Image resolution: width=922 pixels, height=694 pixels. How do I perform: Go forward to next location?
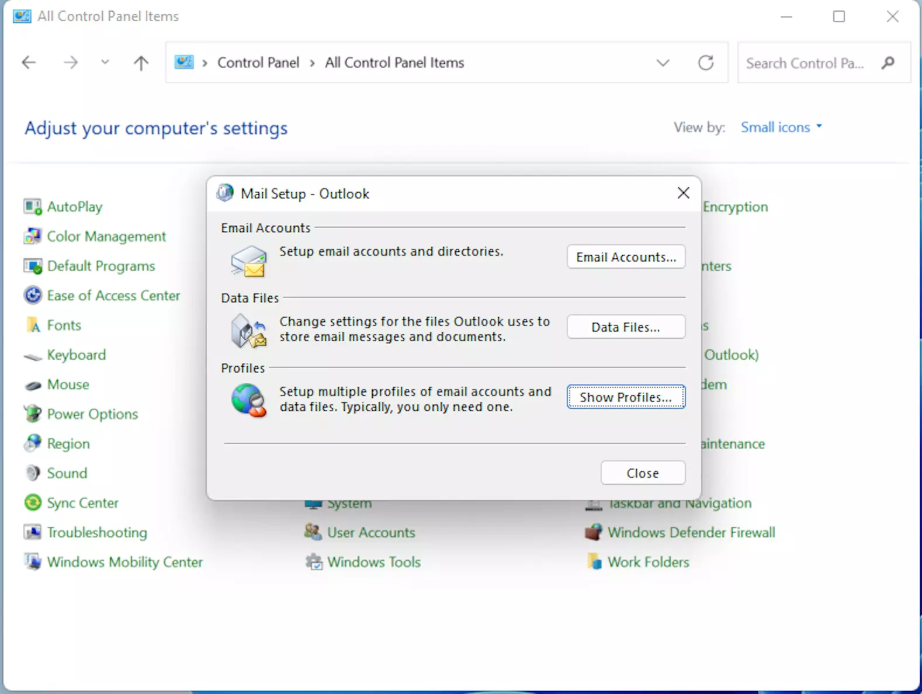point(71,63)
